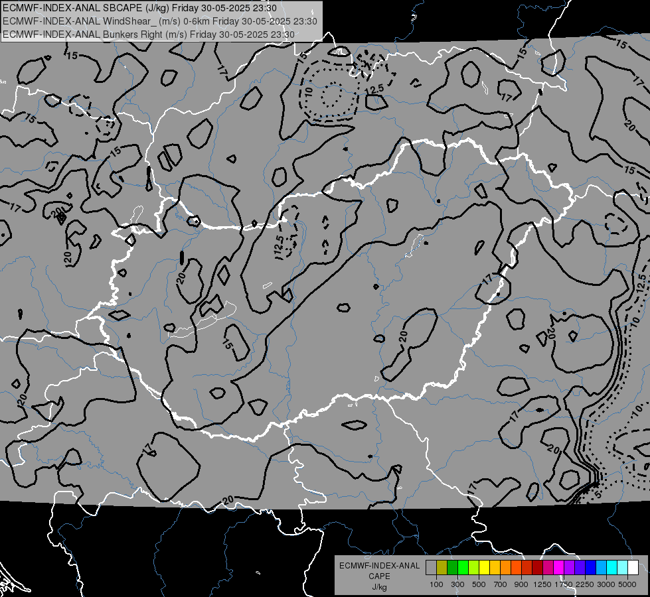Select the Bunkers Right title line
650x597 pixels.
point(149,34)
